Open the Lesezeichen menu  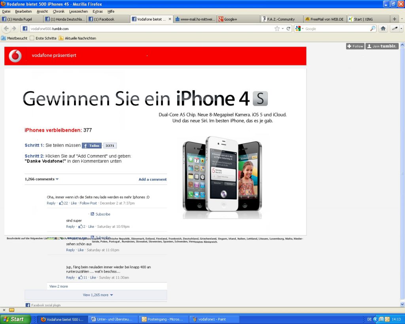pyautogui.click(x=79, y=11)
